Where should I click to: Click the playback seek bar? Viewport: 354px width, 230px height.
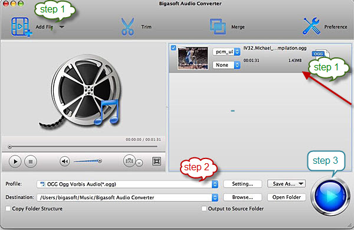[83, 147]
